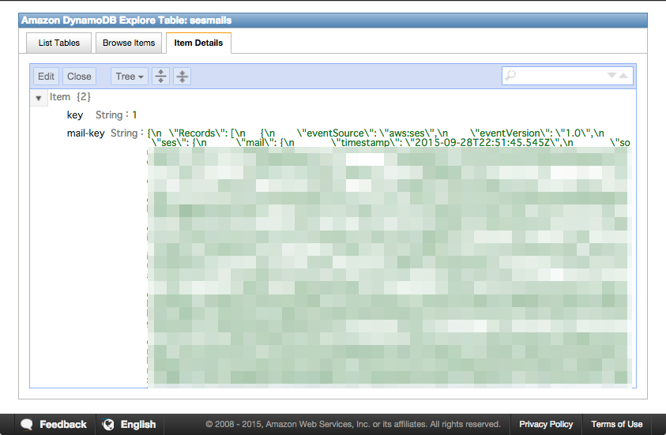Image resolution: width=666 pixels, height=435 pixels.
Task: Jump to previous search result arrow
Action: (x=623, y=76)
